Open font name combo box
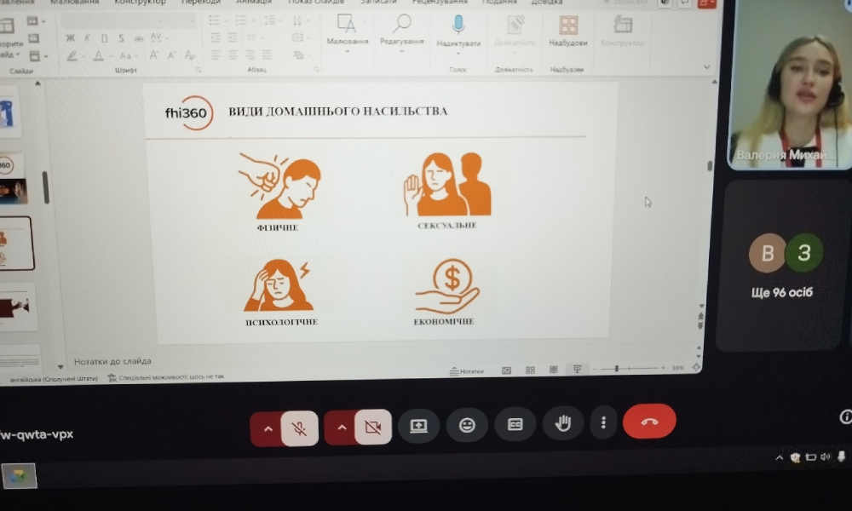 pos(112,20)
